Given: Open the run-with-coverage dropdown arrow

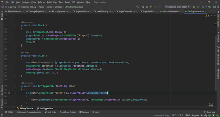Looking at the screenshot, I should click(206, 7).
